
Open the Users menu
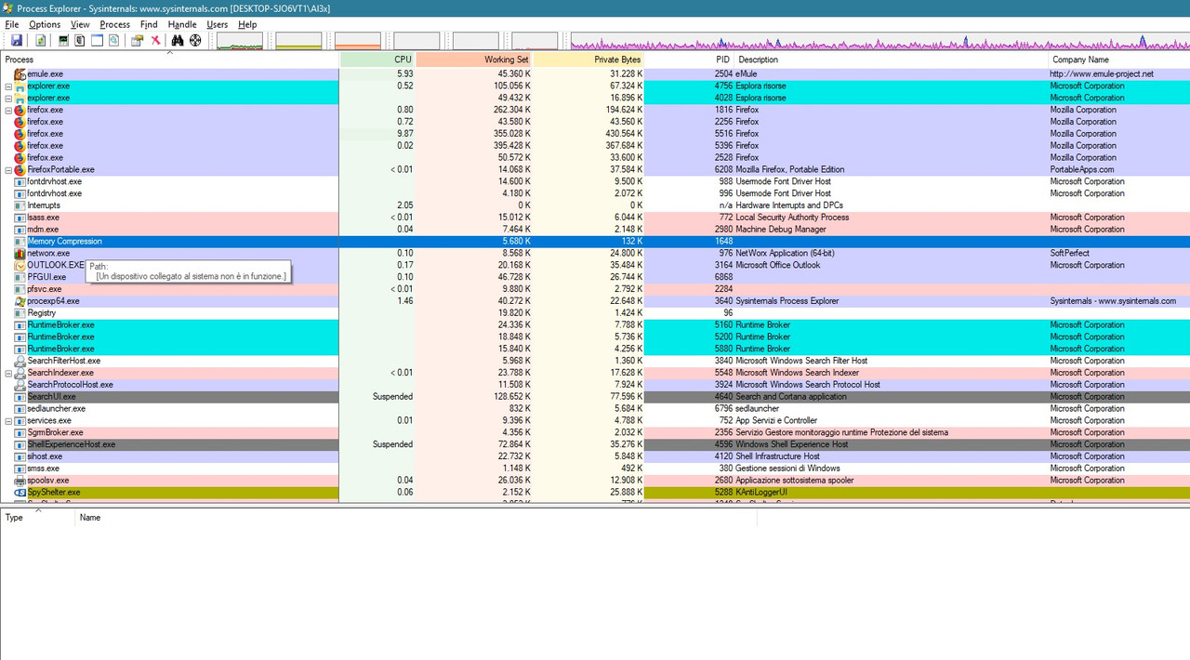(217, 24)
